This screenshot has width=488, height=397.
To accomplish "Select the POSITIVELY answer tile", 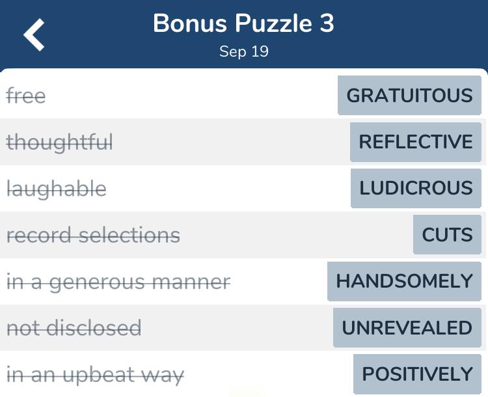I will click(x=417, y=374).
